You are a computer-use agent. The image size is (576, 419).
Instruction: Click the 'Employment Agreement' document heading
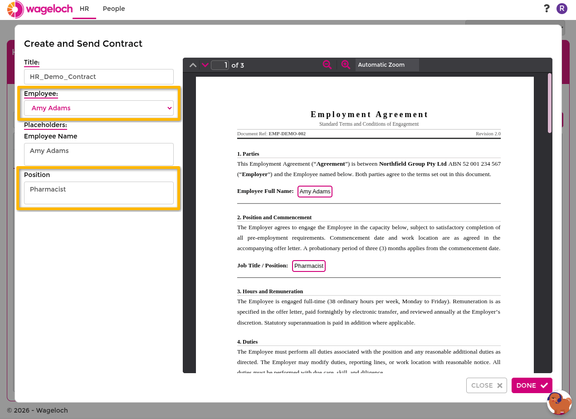369,114
